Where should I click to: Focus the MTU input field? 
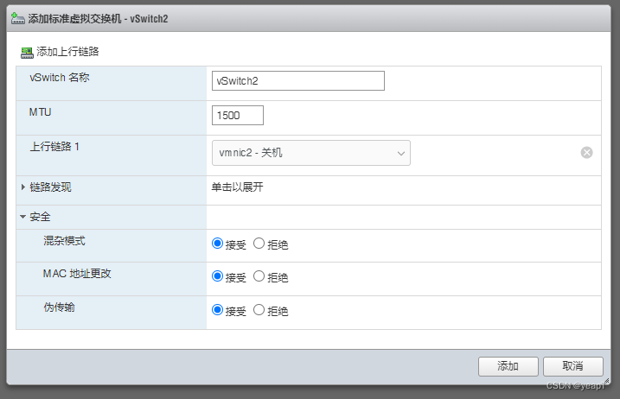[238, 116]
